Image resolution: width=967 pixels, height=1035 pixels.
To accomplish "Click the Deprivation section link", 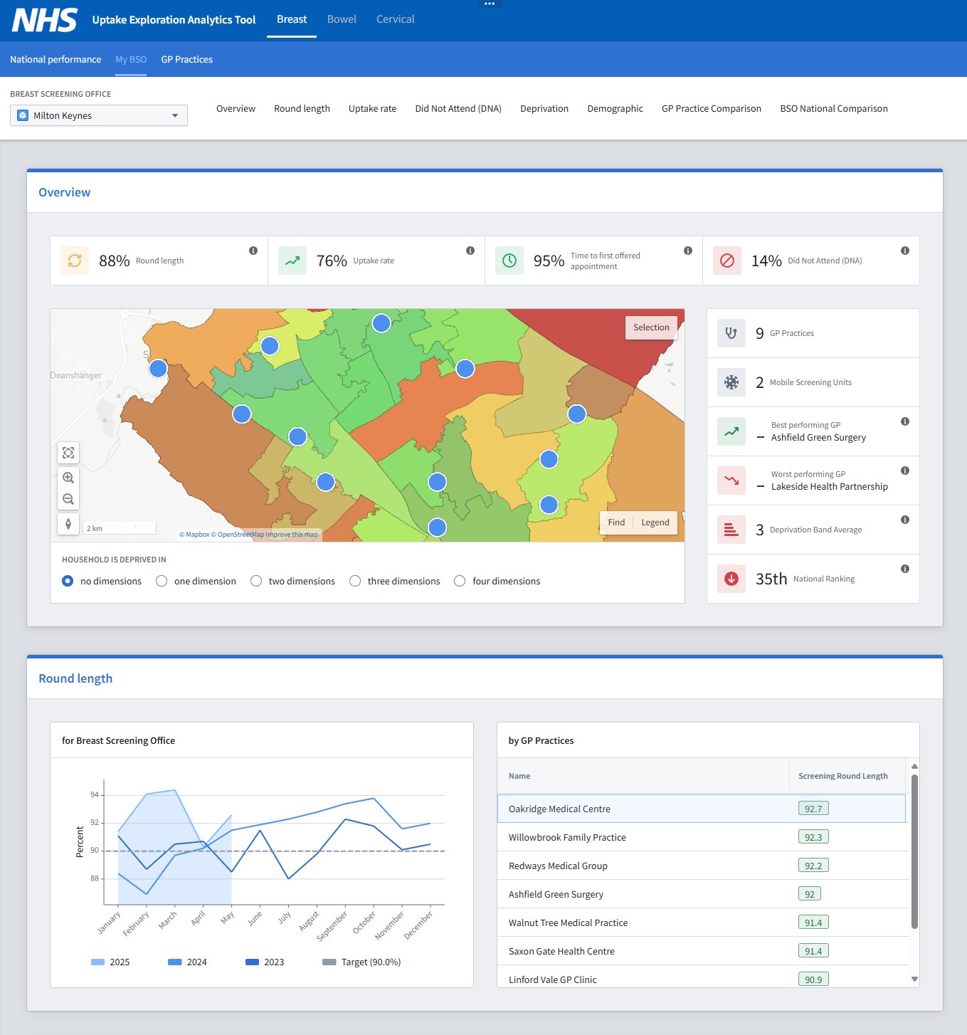I will pos(544,108).
